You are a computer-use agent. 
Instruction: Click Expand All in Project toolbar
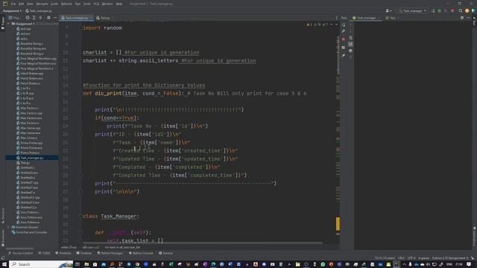pyautogui.click(x=34, y=18)
